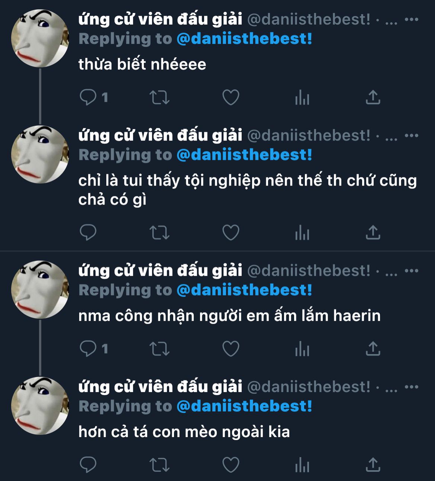The width and height of the screenshot is (435, 481).
Task: Reply to the "chỉ là tui thấy" tweet
Action: (88, 233)
